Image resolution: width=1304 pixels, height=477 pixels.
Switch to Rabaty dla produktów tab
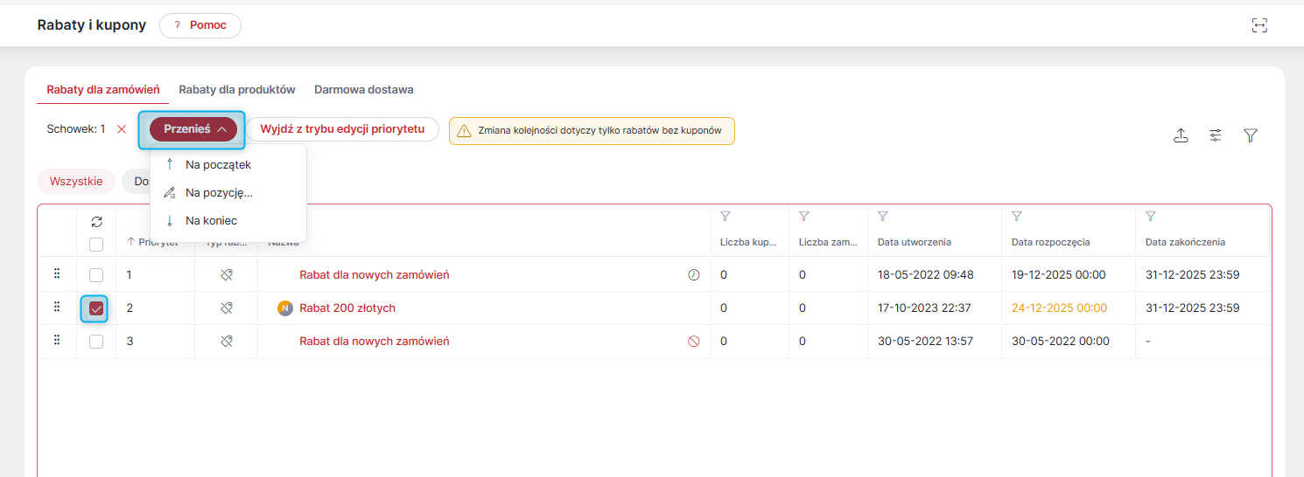coord(237,89)
